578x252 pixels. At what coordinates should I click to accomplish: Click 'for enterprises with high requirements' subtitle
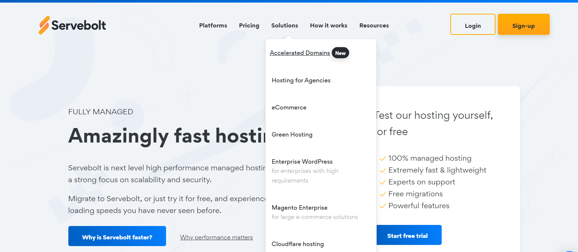[x=305, y=176]
